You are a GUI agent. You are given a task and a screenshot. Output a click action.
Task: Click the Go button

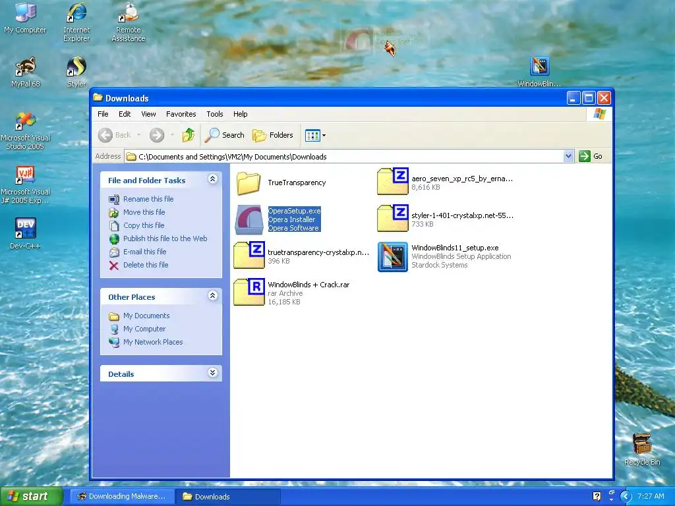(x=591, y=156)
